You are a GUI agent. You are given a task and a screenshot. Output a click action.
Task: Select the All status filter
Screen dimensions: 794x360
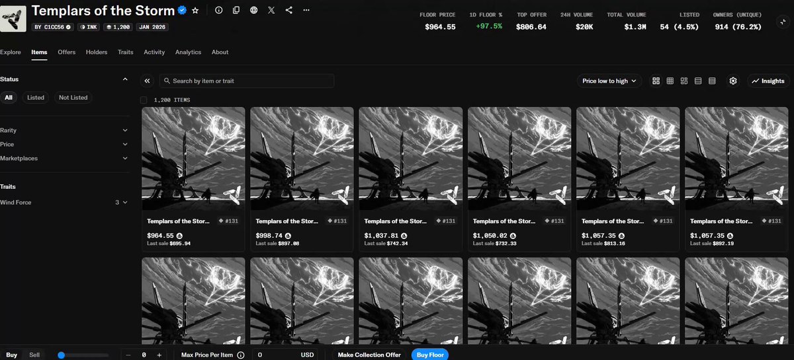(x=9, y=97)
